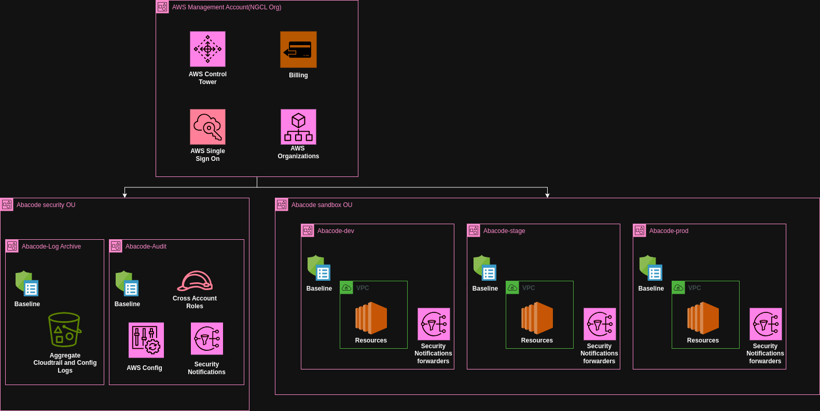Click the Resources icon in Abacode-prod VPC
The height and width of the screenshot is (411, 820).
tap(703, 318)
